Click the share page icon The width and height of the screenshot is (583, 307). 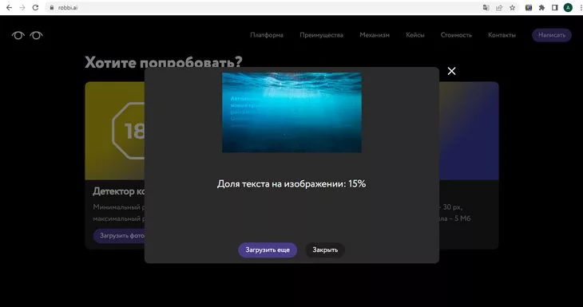coord(499,7)
